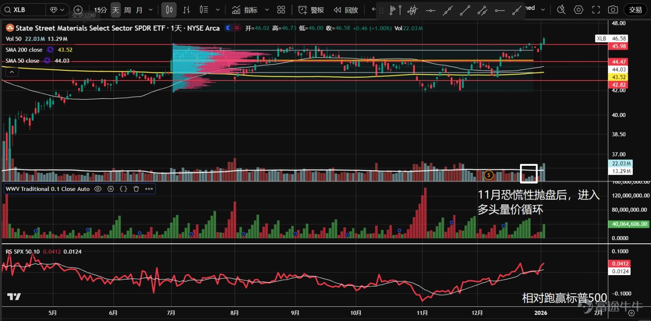
Task: Click the Vol 50 indicator legend
Action: tap(13, 39)
